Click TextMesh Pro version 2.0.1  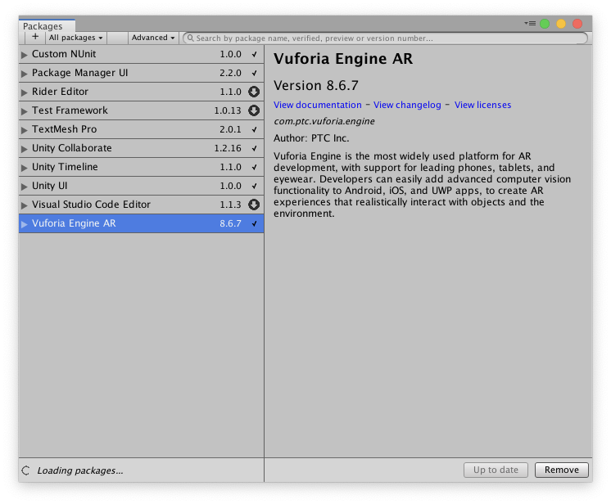pos(230,129)
